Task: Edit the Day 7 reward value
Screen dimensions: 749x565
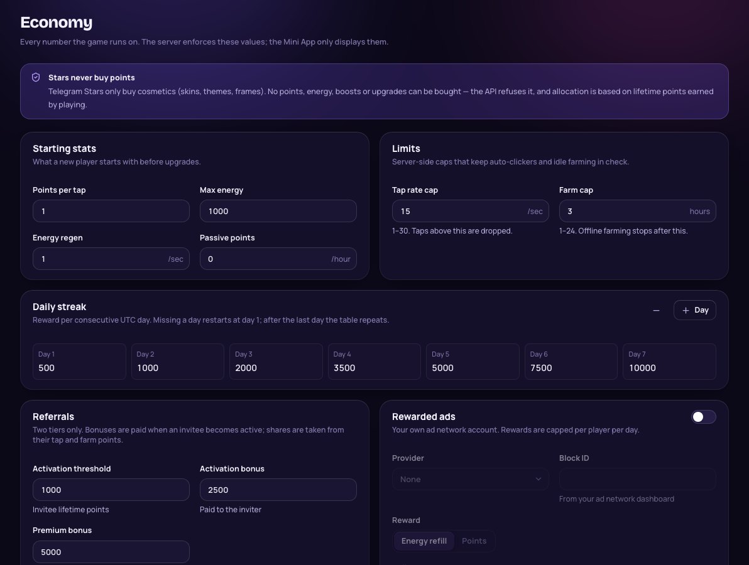Action: (670, 362)
